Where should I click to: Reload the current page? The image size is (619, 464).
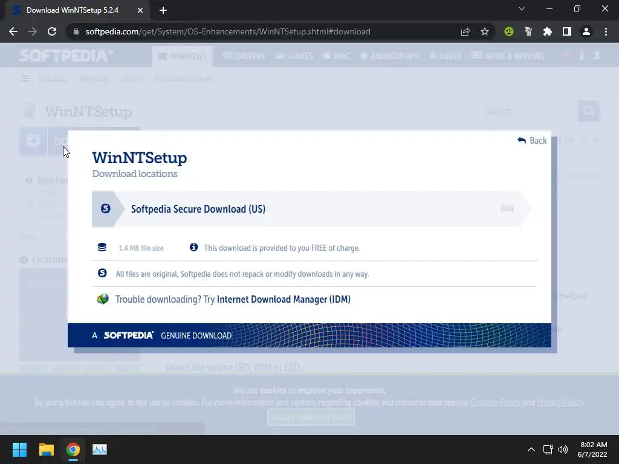coord(52,31)
